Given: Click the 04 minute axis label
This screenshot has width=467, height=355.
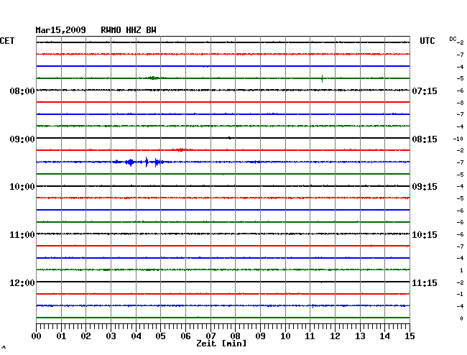Looking at the screenshot, I should [136, 336].
